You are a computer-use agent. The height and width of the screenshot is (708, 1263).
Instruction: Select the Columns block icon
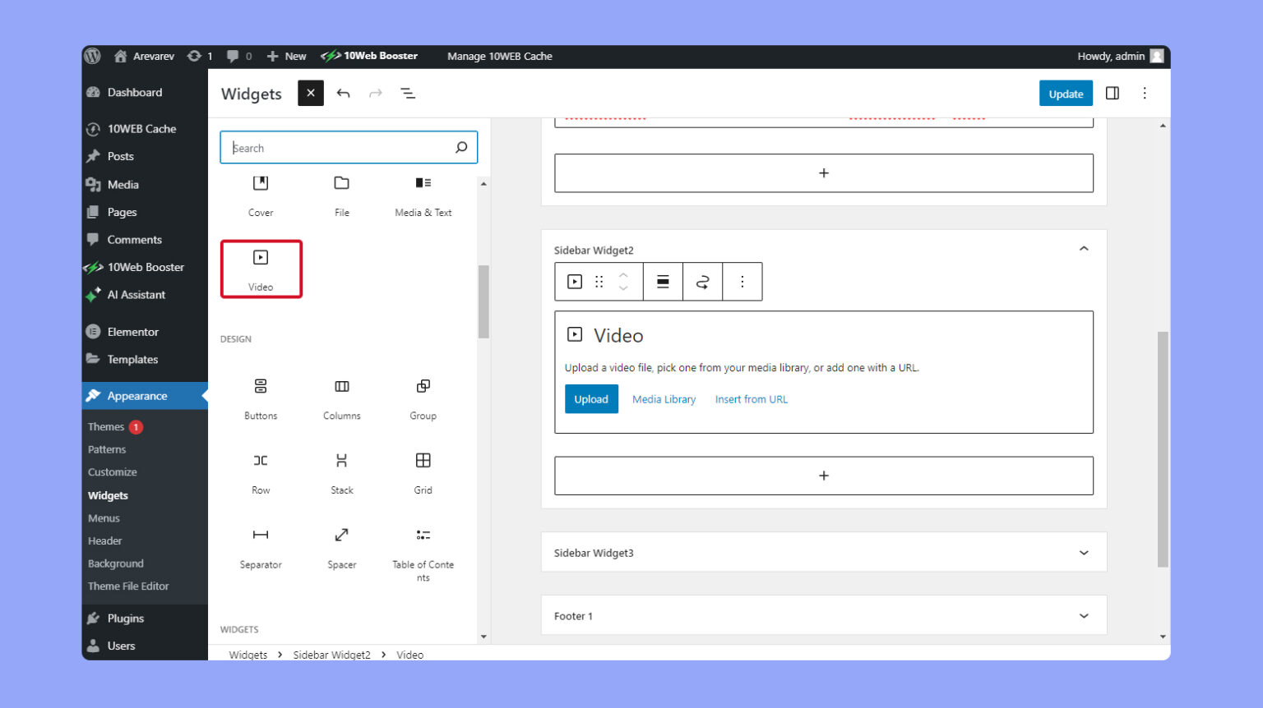tap(341, 386)
